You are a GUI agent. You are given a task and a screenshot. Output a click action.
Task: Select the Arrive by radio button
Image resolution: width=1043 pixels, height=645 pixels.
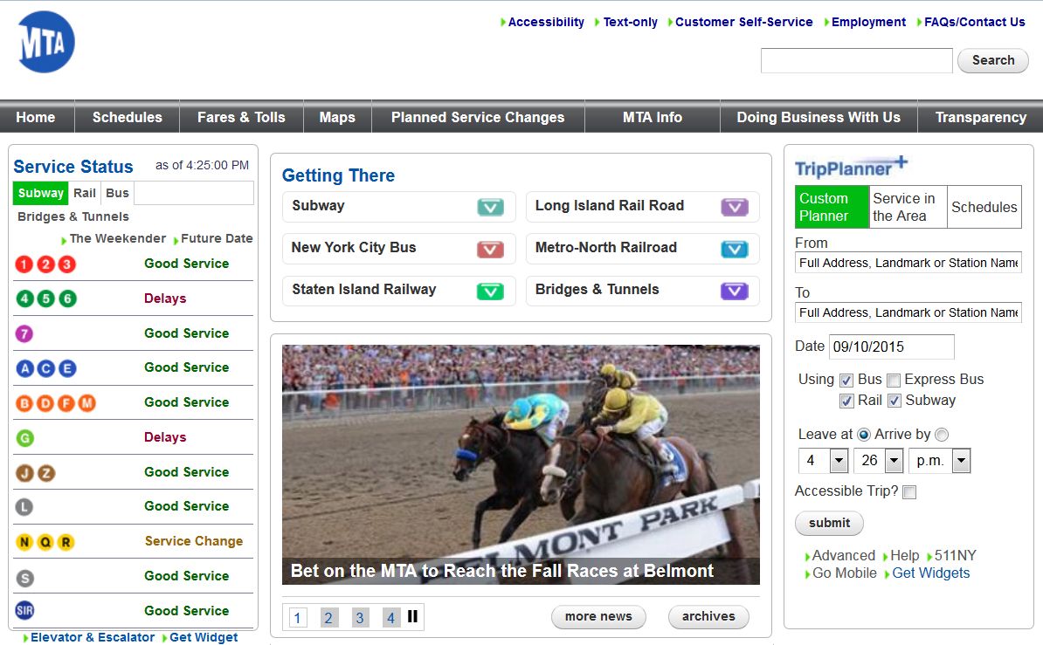[942, 435]
